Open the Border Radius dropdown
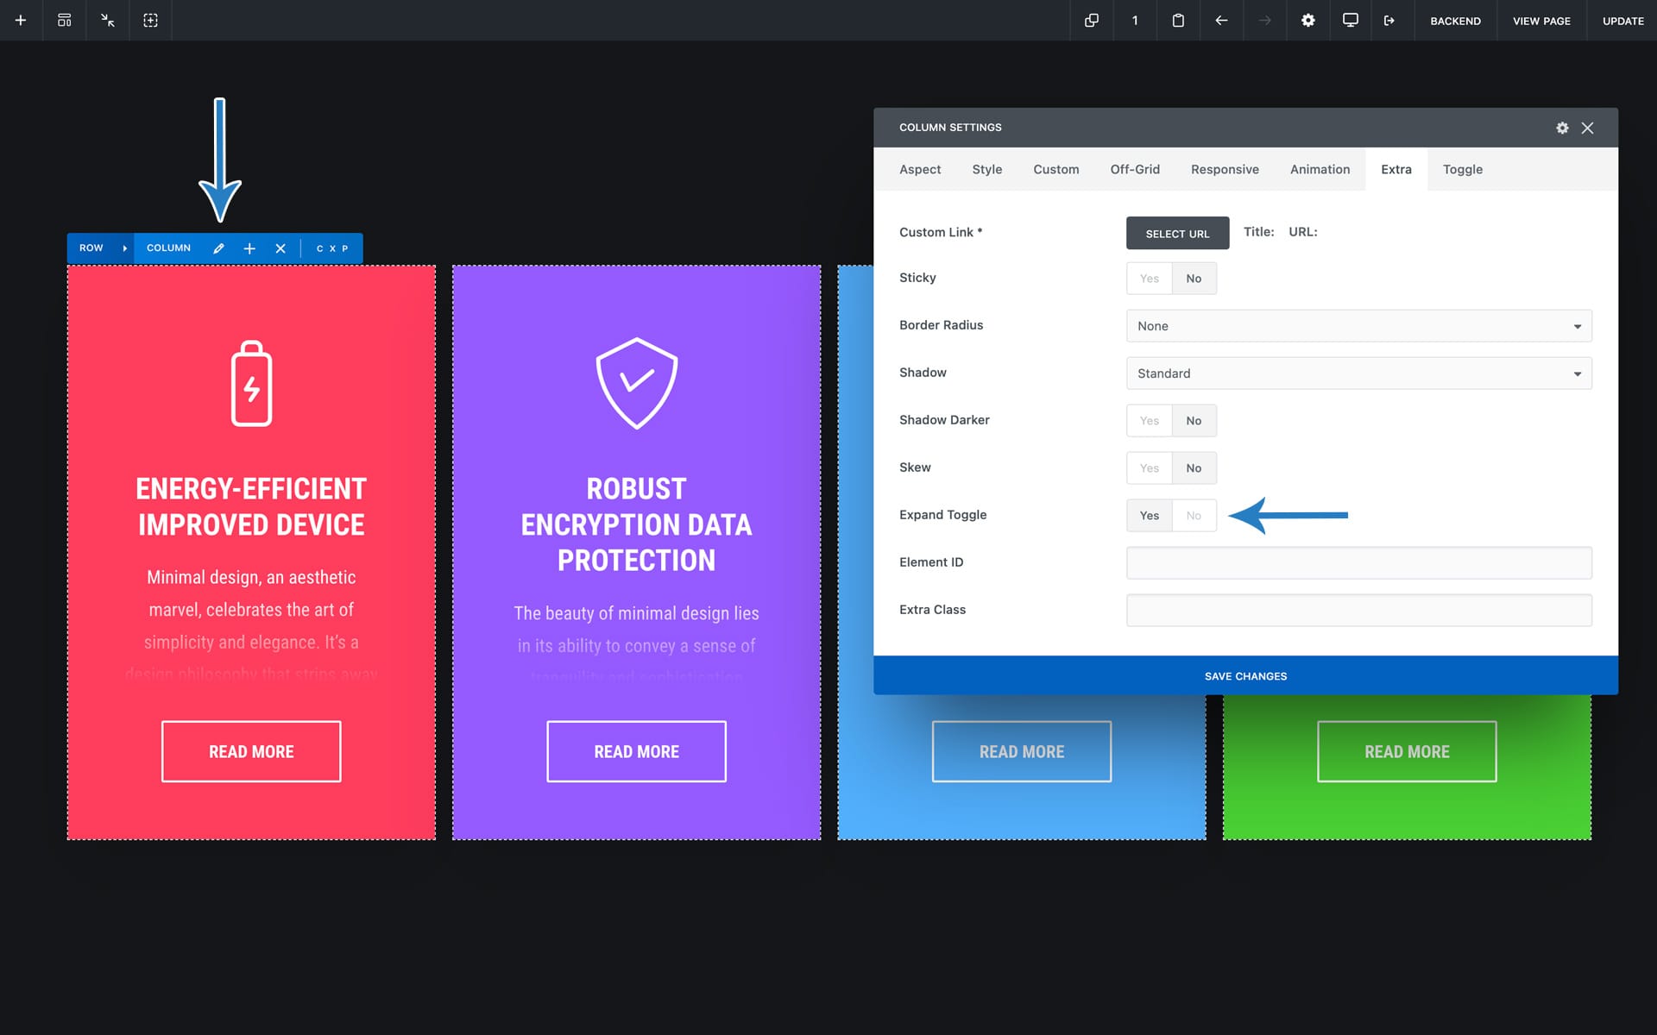Screen dimensions: 1657x1035 coord(1358,326)
